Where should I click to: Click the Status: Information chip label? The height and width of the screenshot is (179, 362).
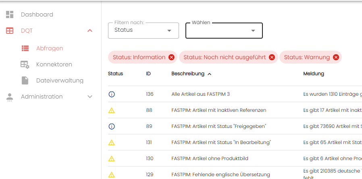pos(139,58)
